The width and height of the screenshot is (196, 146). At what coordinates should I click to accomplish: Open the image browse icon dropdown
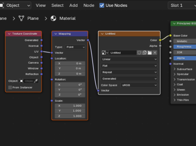point(105,53)
